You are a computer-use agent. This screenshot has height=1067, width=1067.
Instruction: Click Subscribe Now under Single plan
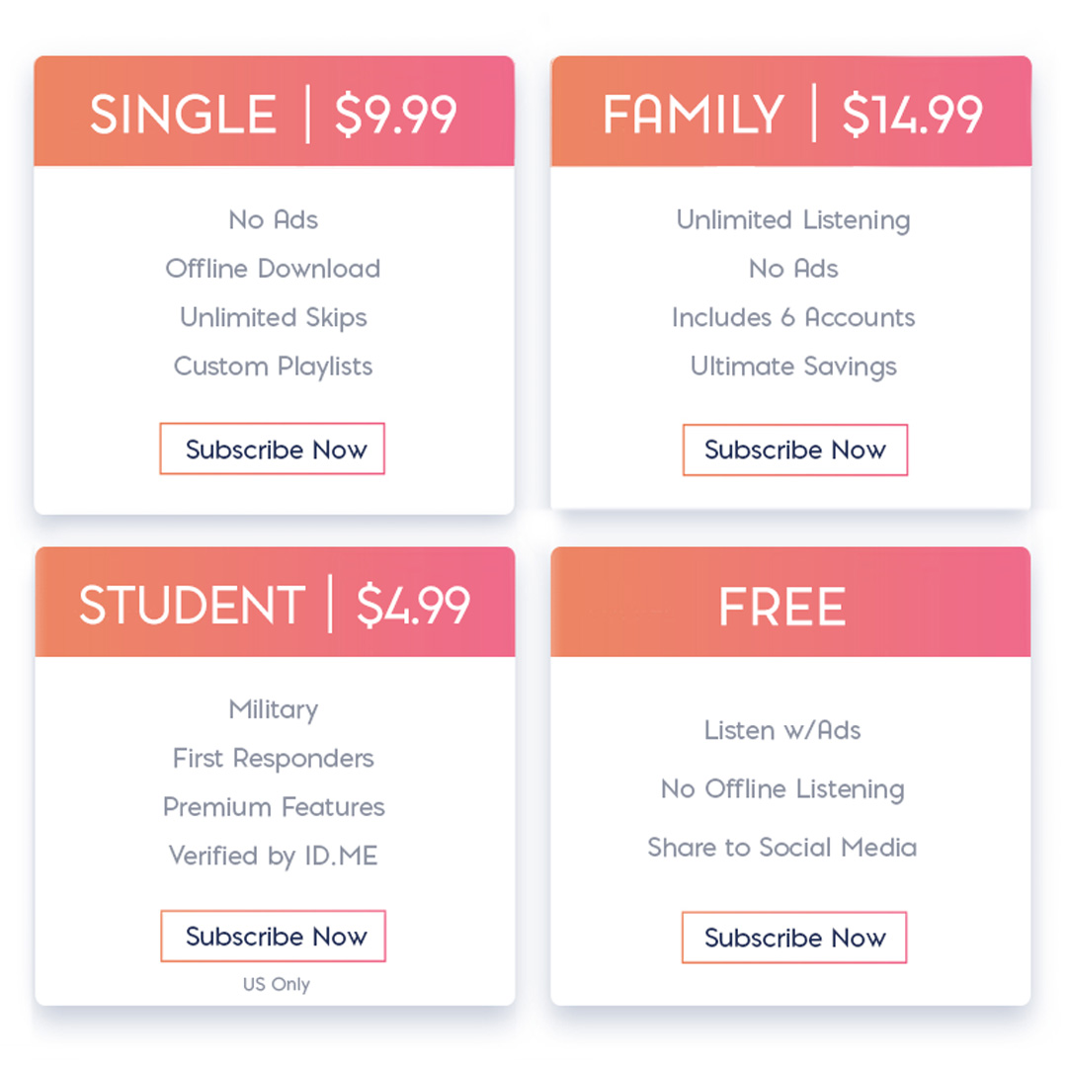[273, 449]
